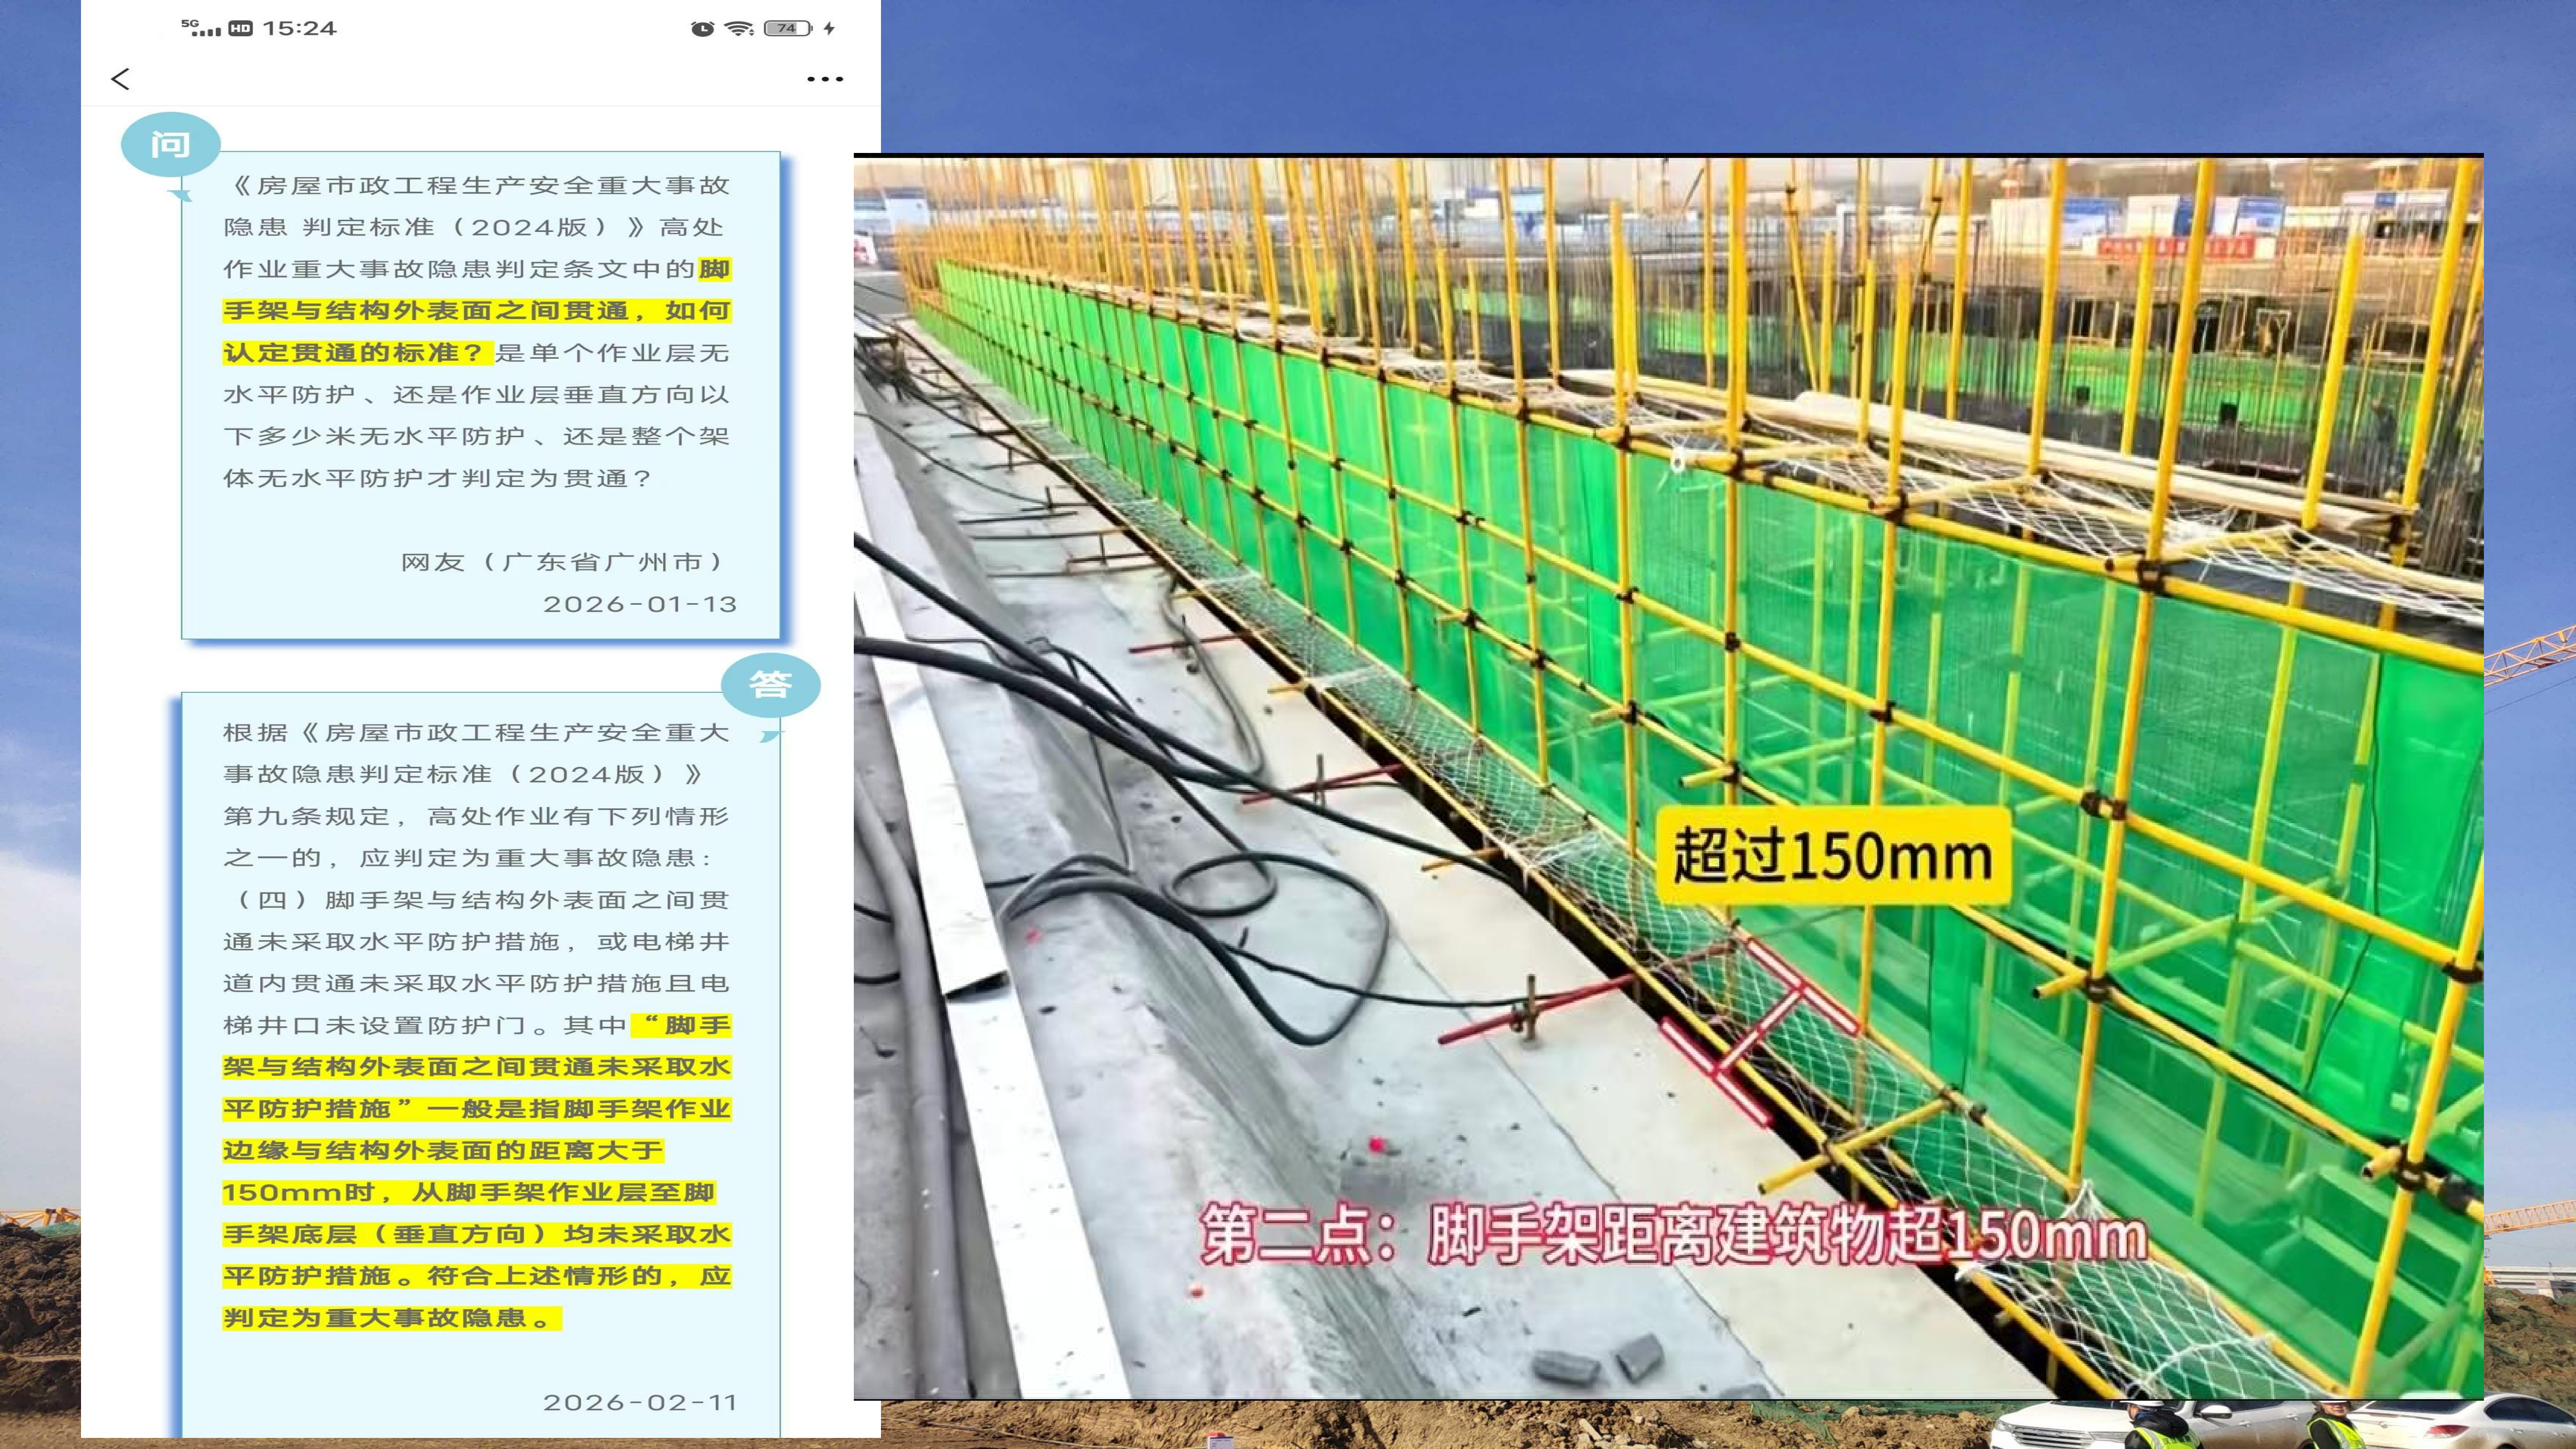Click the question date 2026-01-13
The image size is (2576, 1449).
tap(640, 604)
